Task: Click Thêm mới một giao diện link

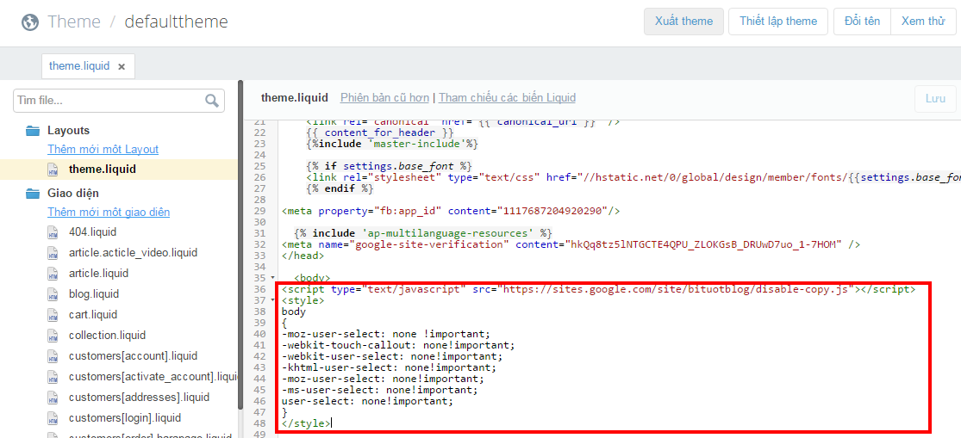Action: coord(109,213)
